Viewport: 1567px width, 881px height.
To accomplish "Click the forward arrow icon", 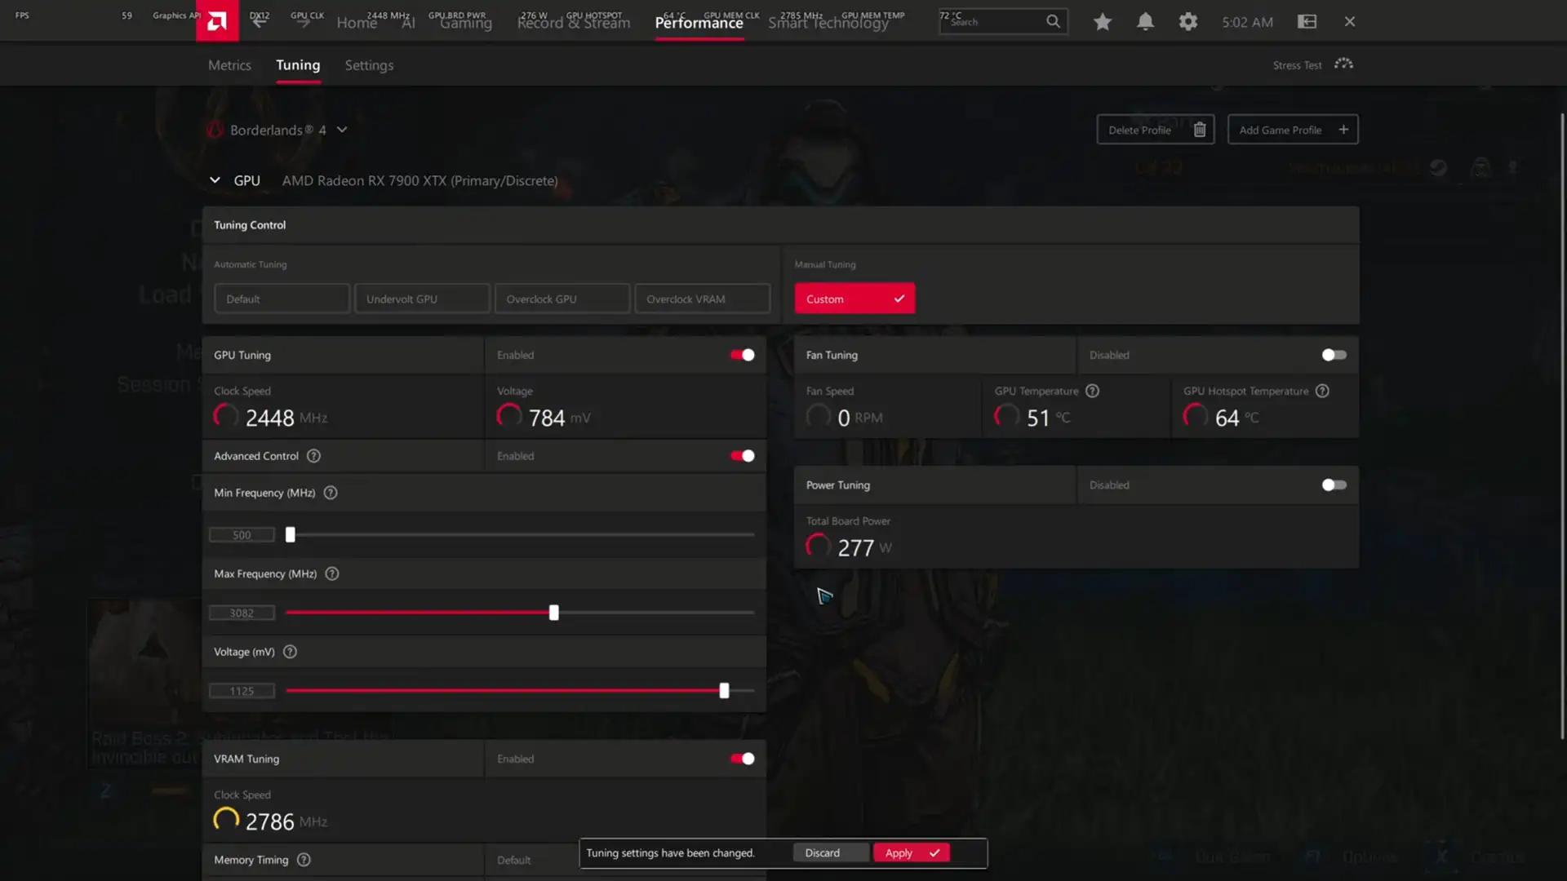I will coord(302,22).
